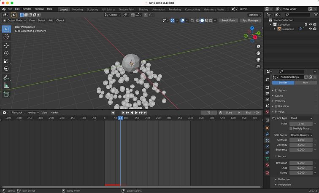
Task: Click the Sneak Peek button
Action: point(228,21)
